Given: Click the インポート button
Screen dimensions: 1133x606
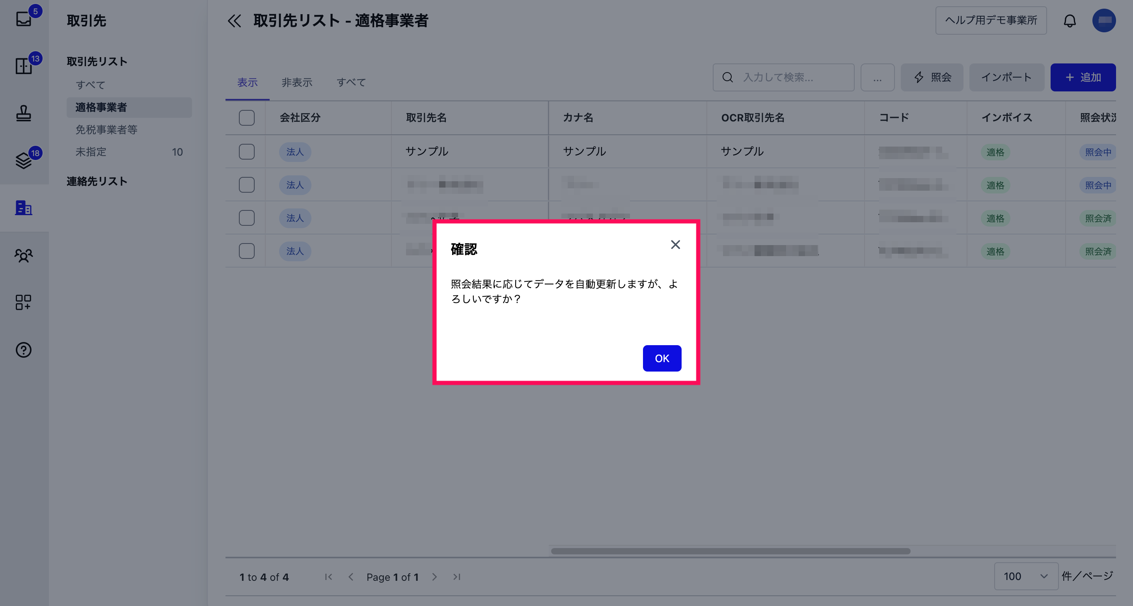Looking at the screenshot, I should (1006, 77).
